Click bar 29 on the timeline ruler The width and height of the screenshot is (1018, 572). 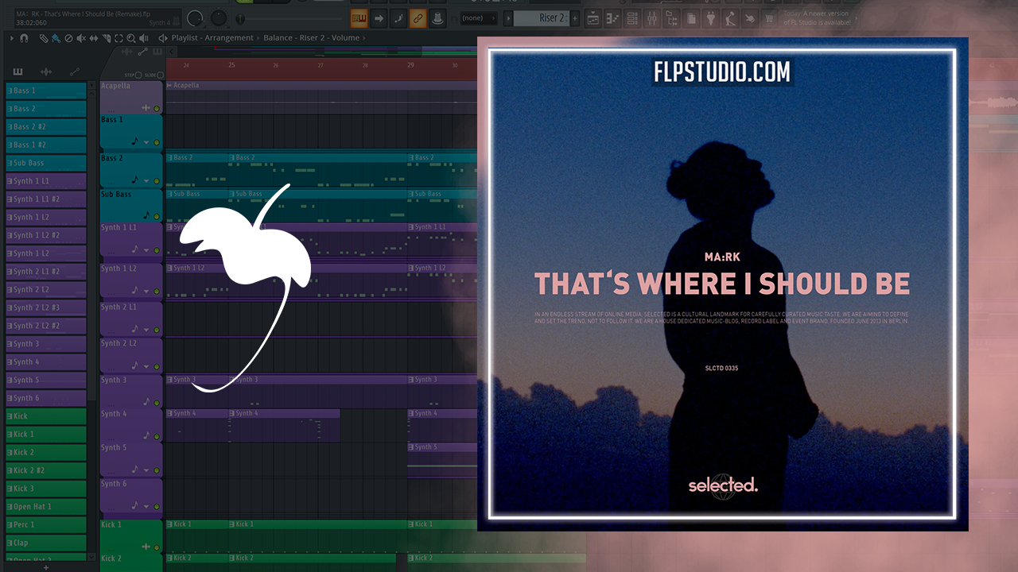pos(410,65)
